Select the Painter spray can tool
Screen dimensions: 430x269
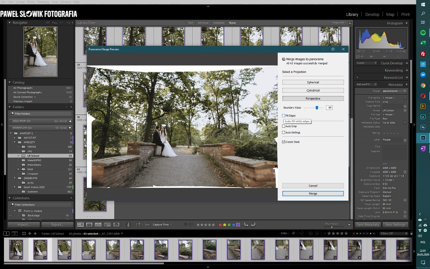coord(128,225)
